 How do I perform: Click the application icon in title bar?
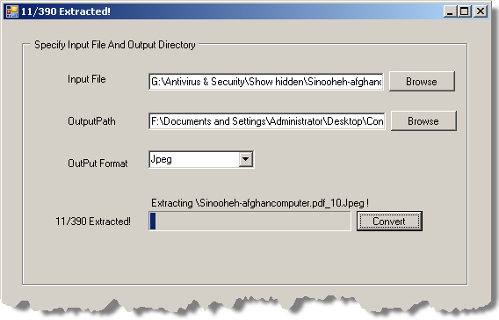pyautogui.click(x=12, y=11)
